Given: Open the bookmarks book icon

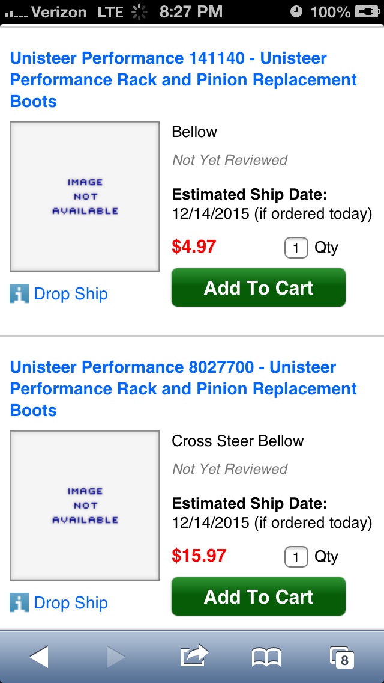Looking at the screenshot, I should 266,657.
